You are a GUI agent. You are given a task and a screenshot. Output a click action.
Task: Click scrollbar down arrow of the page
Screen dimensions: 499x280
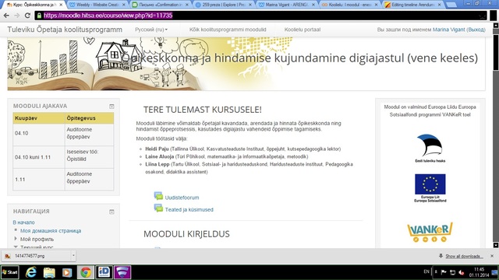496,245
